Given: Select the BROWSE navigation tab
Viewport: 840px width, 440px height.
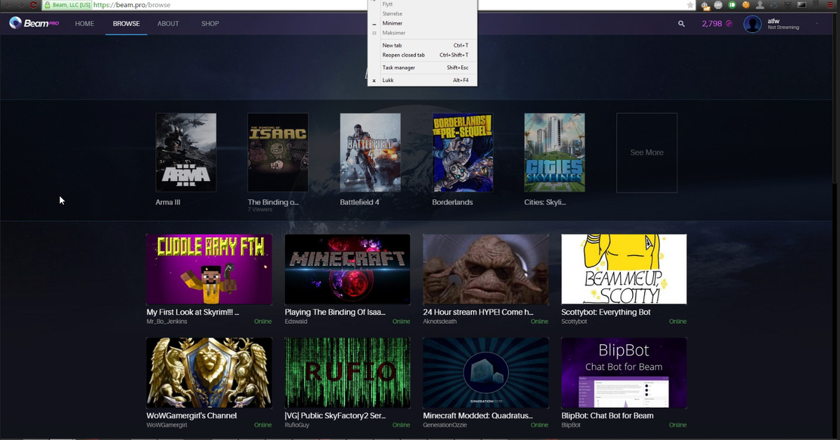Looking at the screenshot, I should click(x=127, y=24).
